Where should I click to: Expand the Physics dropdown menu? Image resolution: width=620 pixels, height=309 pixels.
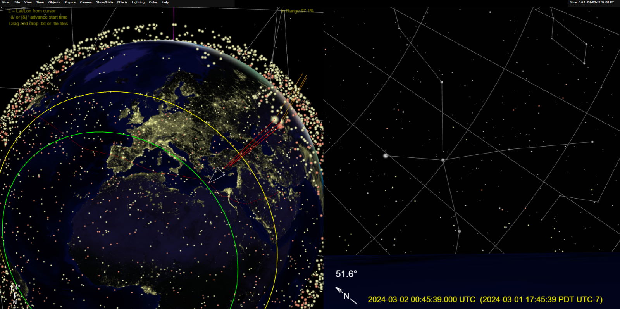pos(70,2)
